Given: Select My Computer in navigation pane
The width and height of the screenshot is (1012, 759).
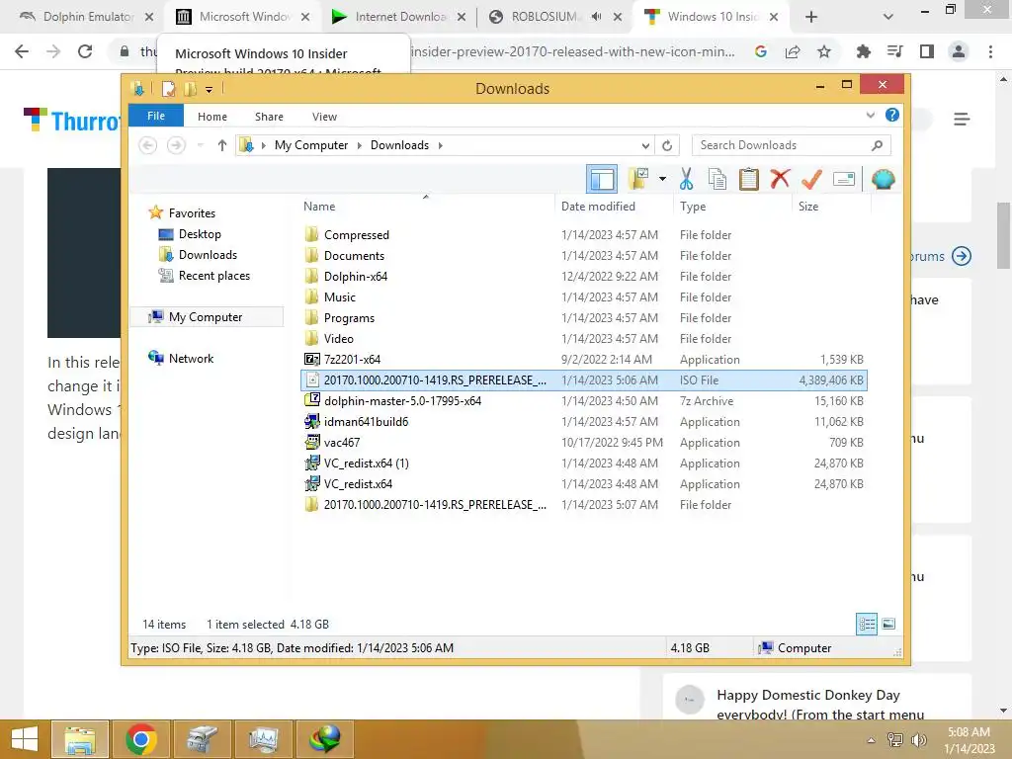Looking at the screenshot, I should tap(206, 317).
